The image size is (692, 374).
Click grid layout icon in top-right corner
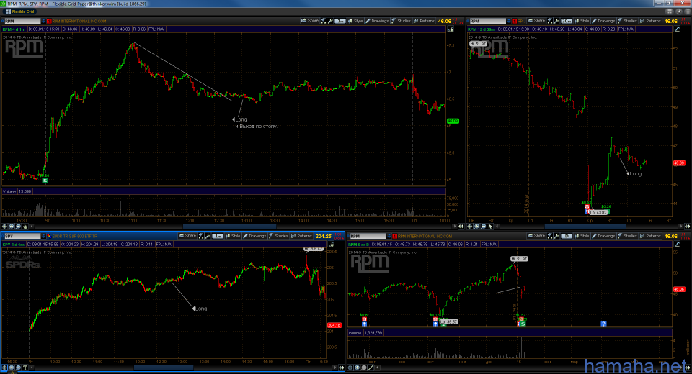[x=670, y=12]
